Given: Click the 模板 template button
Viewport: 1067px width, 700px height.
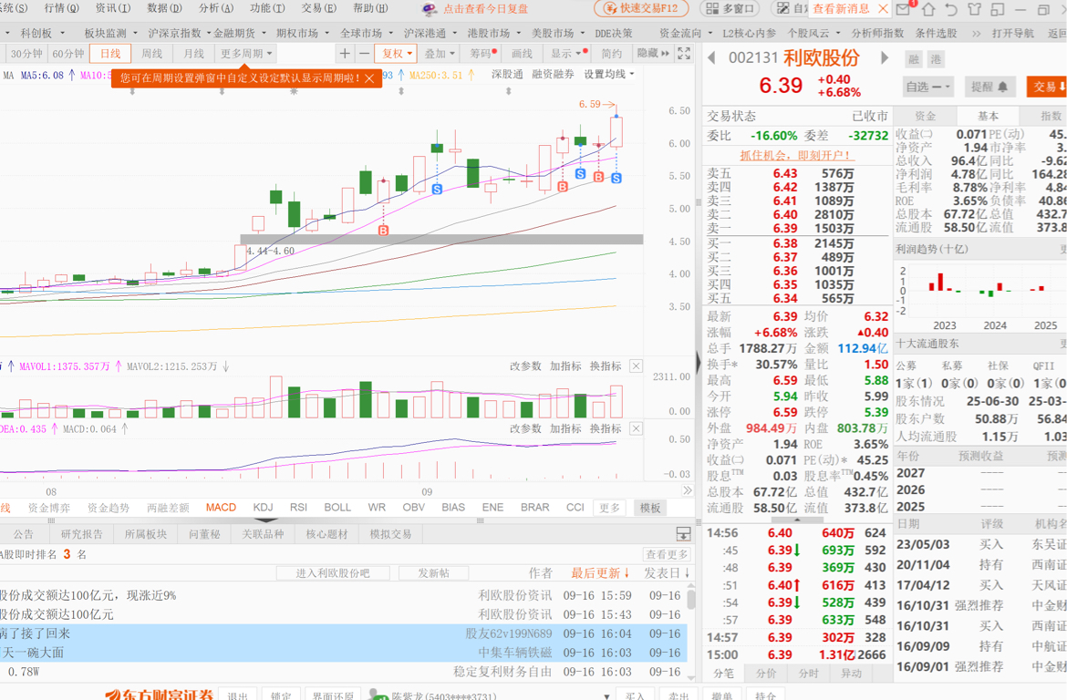Looking at the screenshot, I should coord(650,508).
